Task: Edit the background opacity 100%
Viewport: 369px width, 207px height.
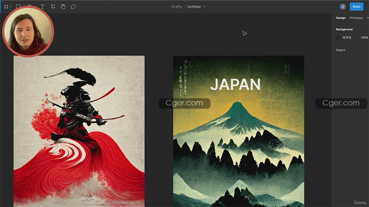Action: [364, 38]
